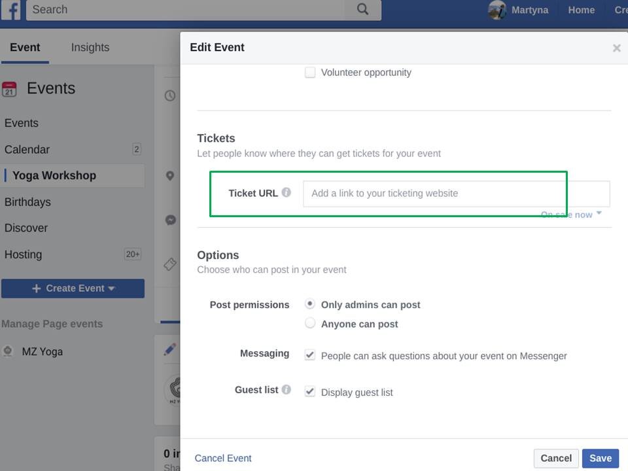Switch to the Insights tab

[x=90, y=48]
